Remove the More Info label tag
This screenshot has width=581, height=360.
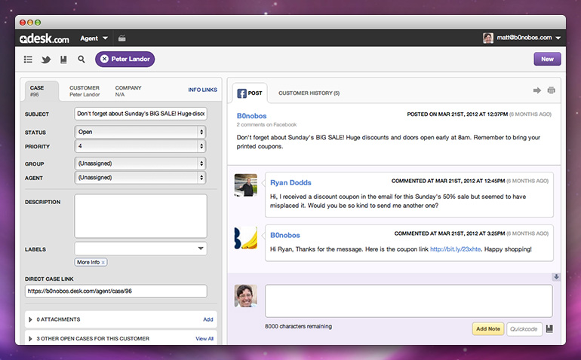point(103,262)
